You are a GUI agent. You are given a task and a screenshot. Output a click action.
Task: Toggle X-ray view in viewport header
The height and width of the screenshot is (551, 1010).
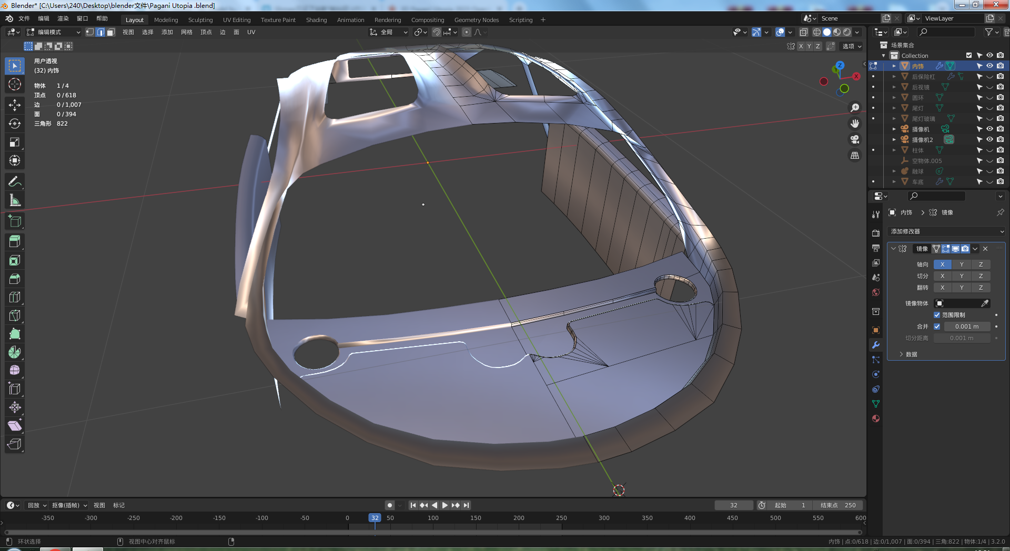click(x=803, y=32)
